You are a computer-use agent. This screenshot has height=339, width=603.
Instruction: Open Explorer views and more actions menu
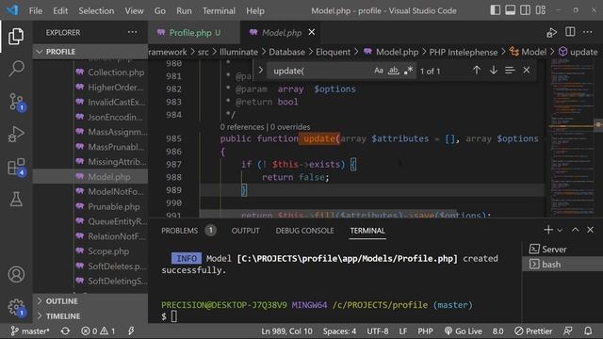132,32
